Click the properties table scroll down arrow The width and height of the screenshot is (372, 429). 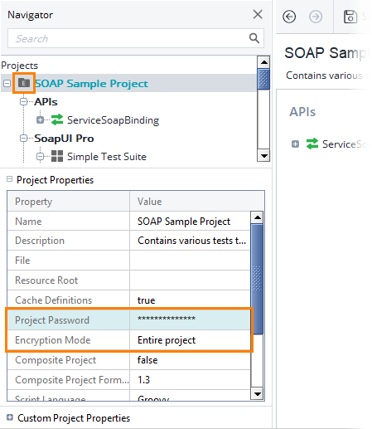257,394
